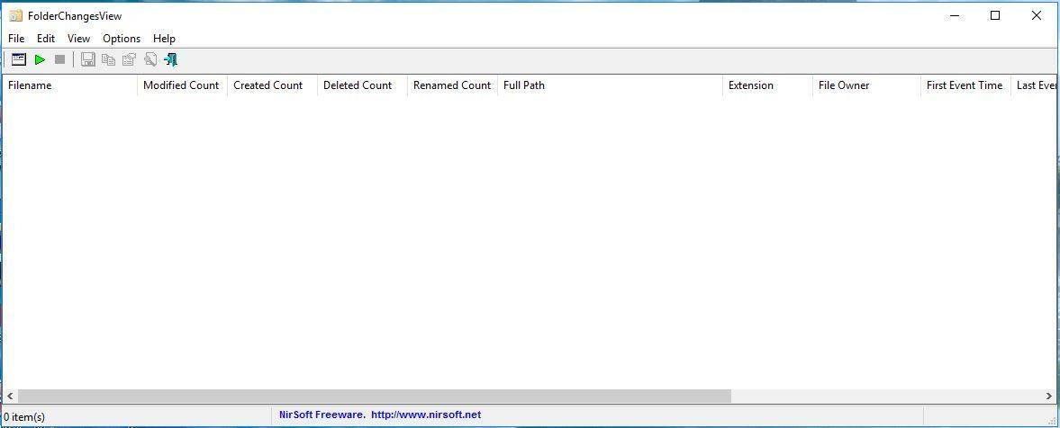Viewport: 1060px width, 428px height.
Task: Sort by Deleted Count column
Action: coord(362,85)
